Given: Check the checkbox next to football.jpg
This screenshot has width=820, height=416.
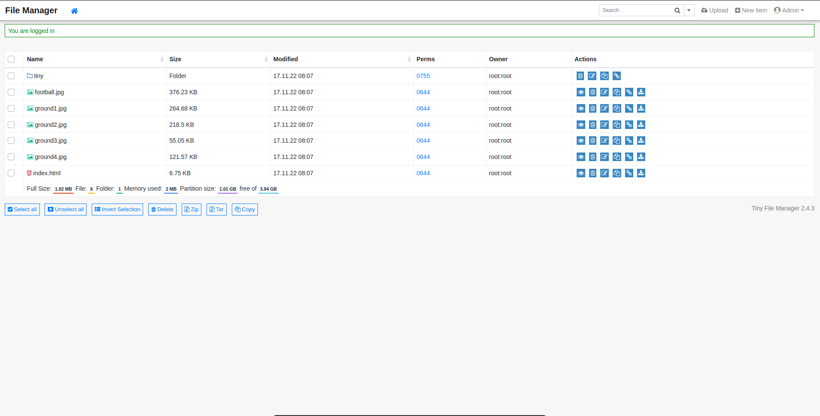Looking at the screenshot, I should (11, 92).
